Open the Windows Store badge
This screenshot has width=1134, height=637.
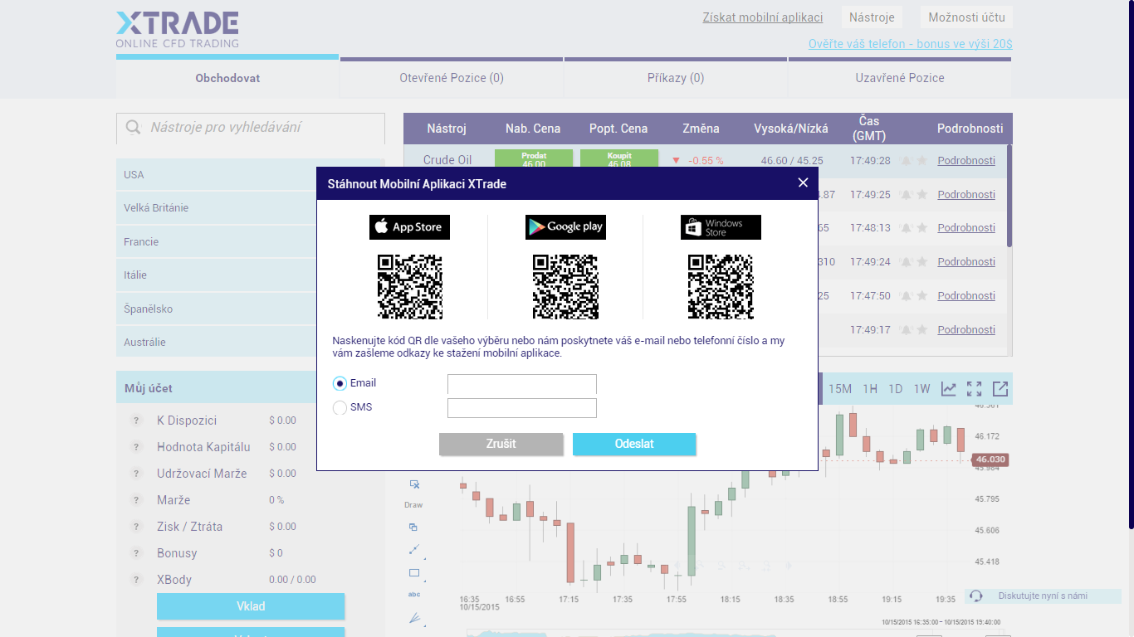[721, 227]
